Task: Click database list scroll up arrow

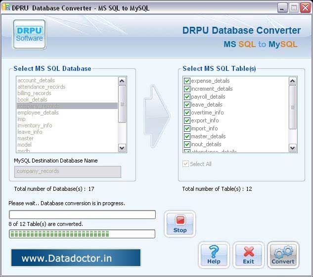Action: [x=122, y=81]
